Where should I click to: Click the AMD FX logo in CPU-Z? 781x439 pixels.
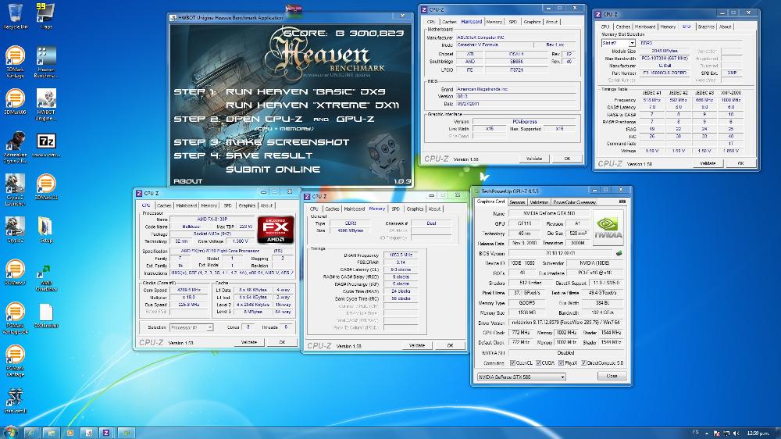coord(276,230)
